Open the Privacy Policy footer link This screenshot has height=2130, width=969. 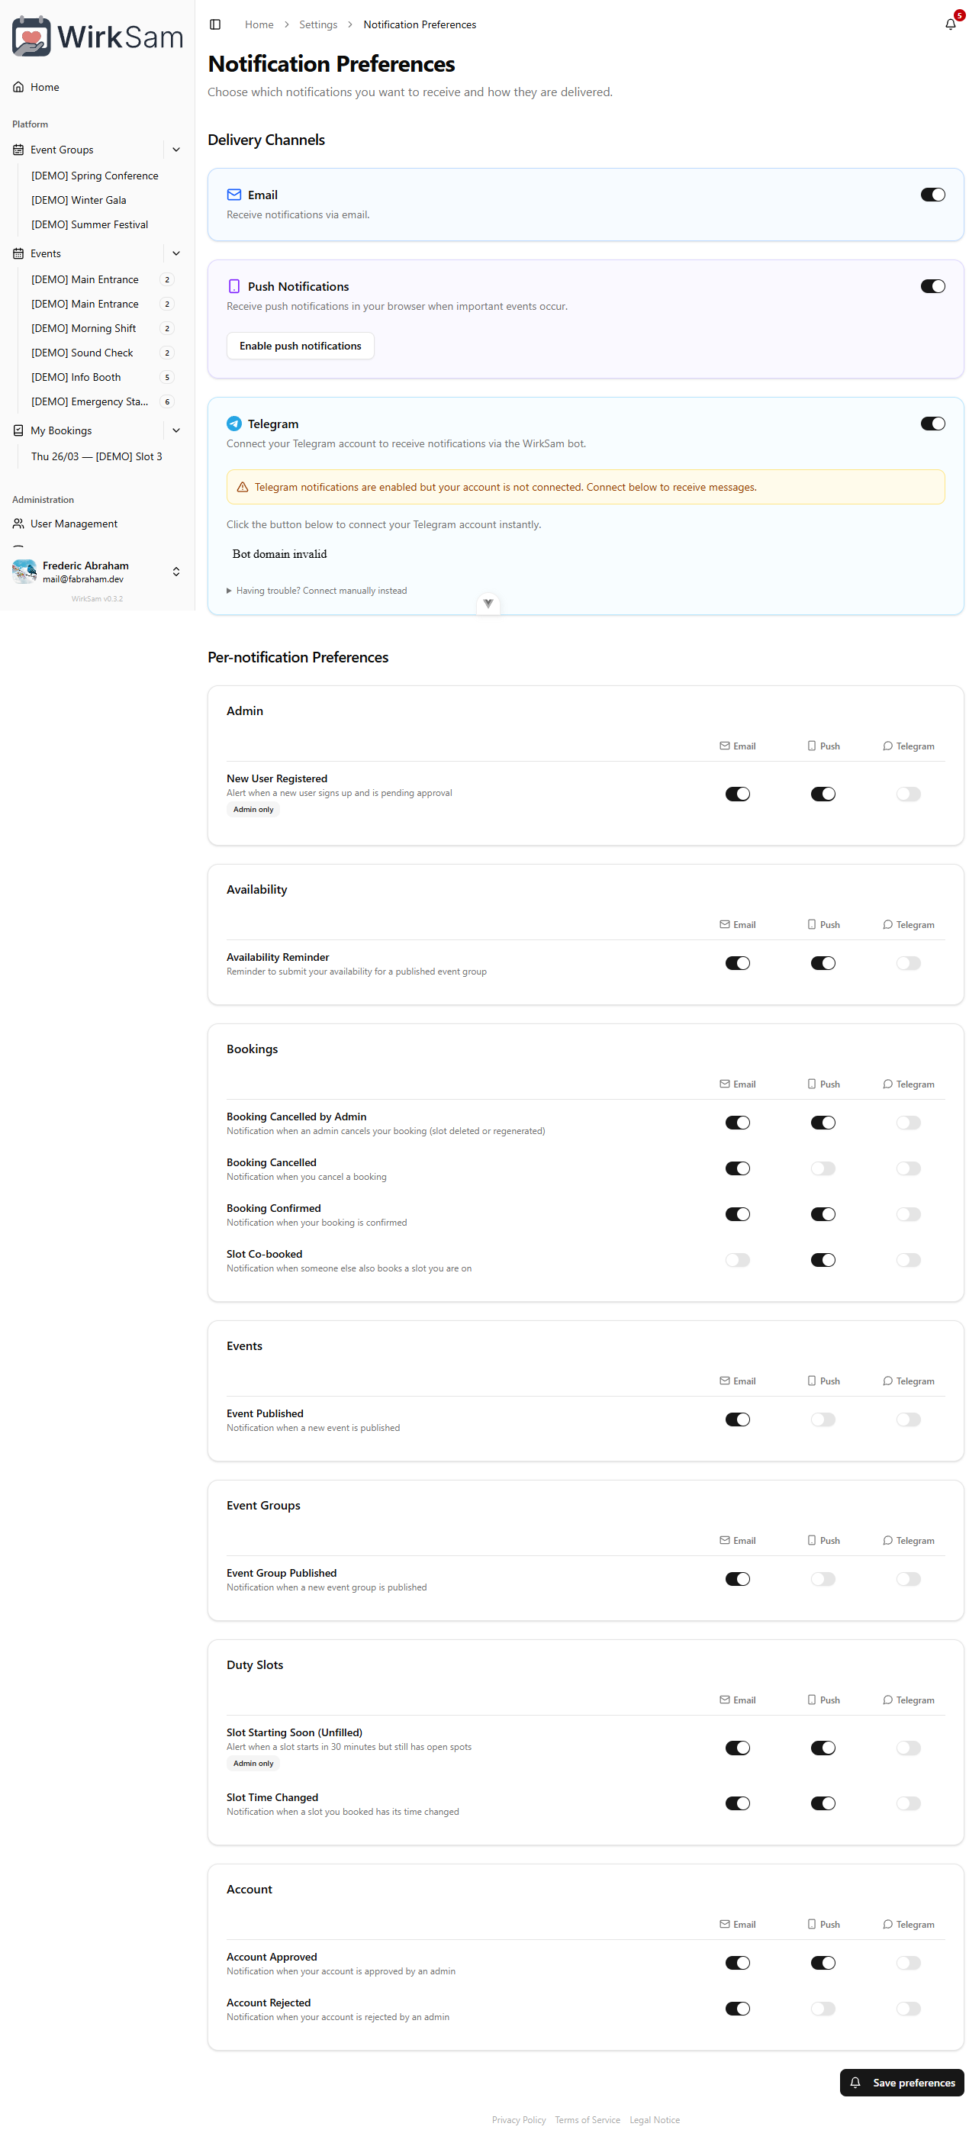pos(520,2121)
